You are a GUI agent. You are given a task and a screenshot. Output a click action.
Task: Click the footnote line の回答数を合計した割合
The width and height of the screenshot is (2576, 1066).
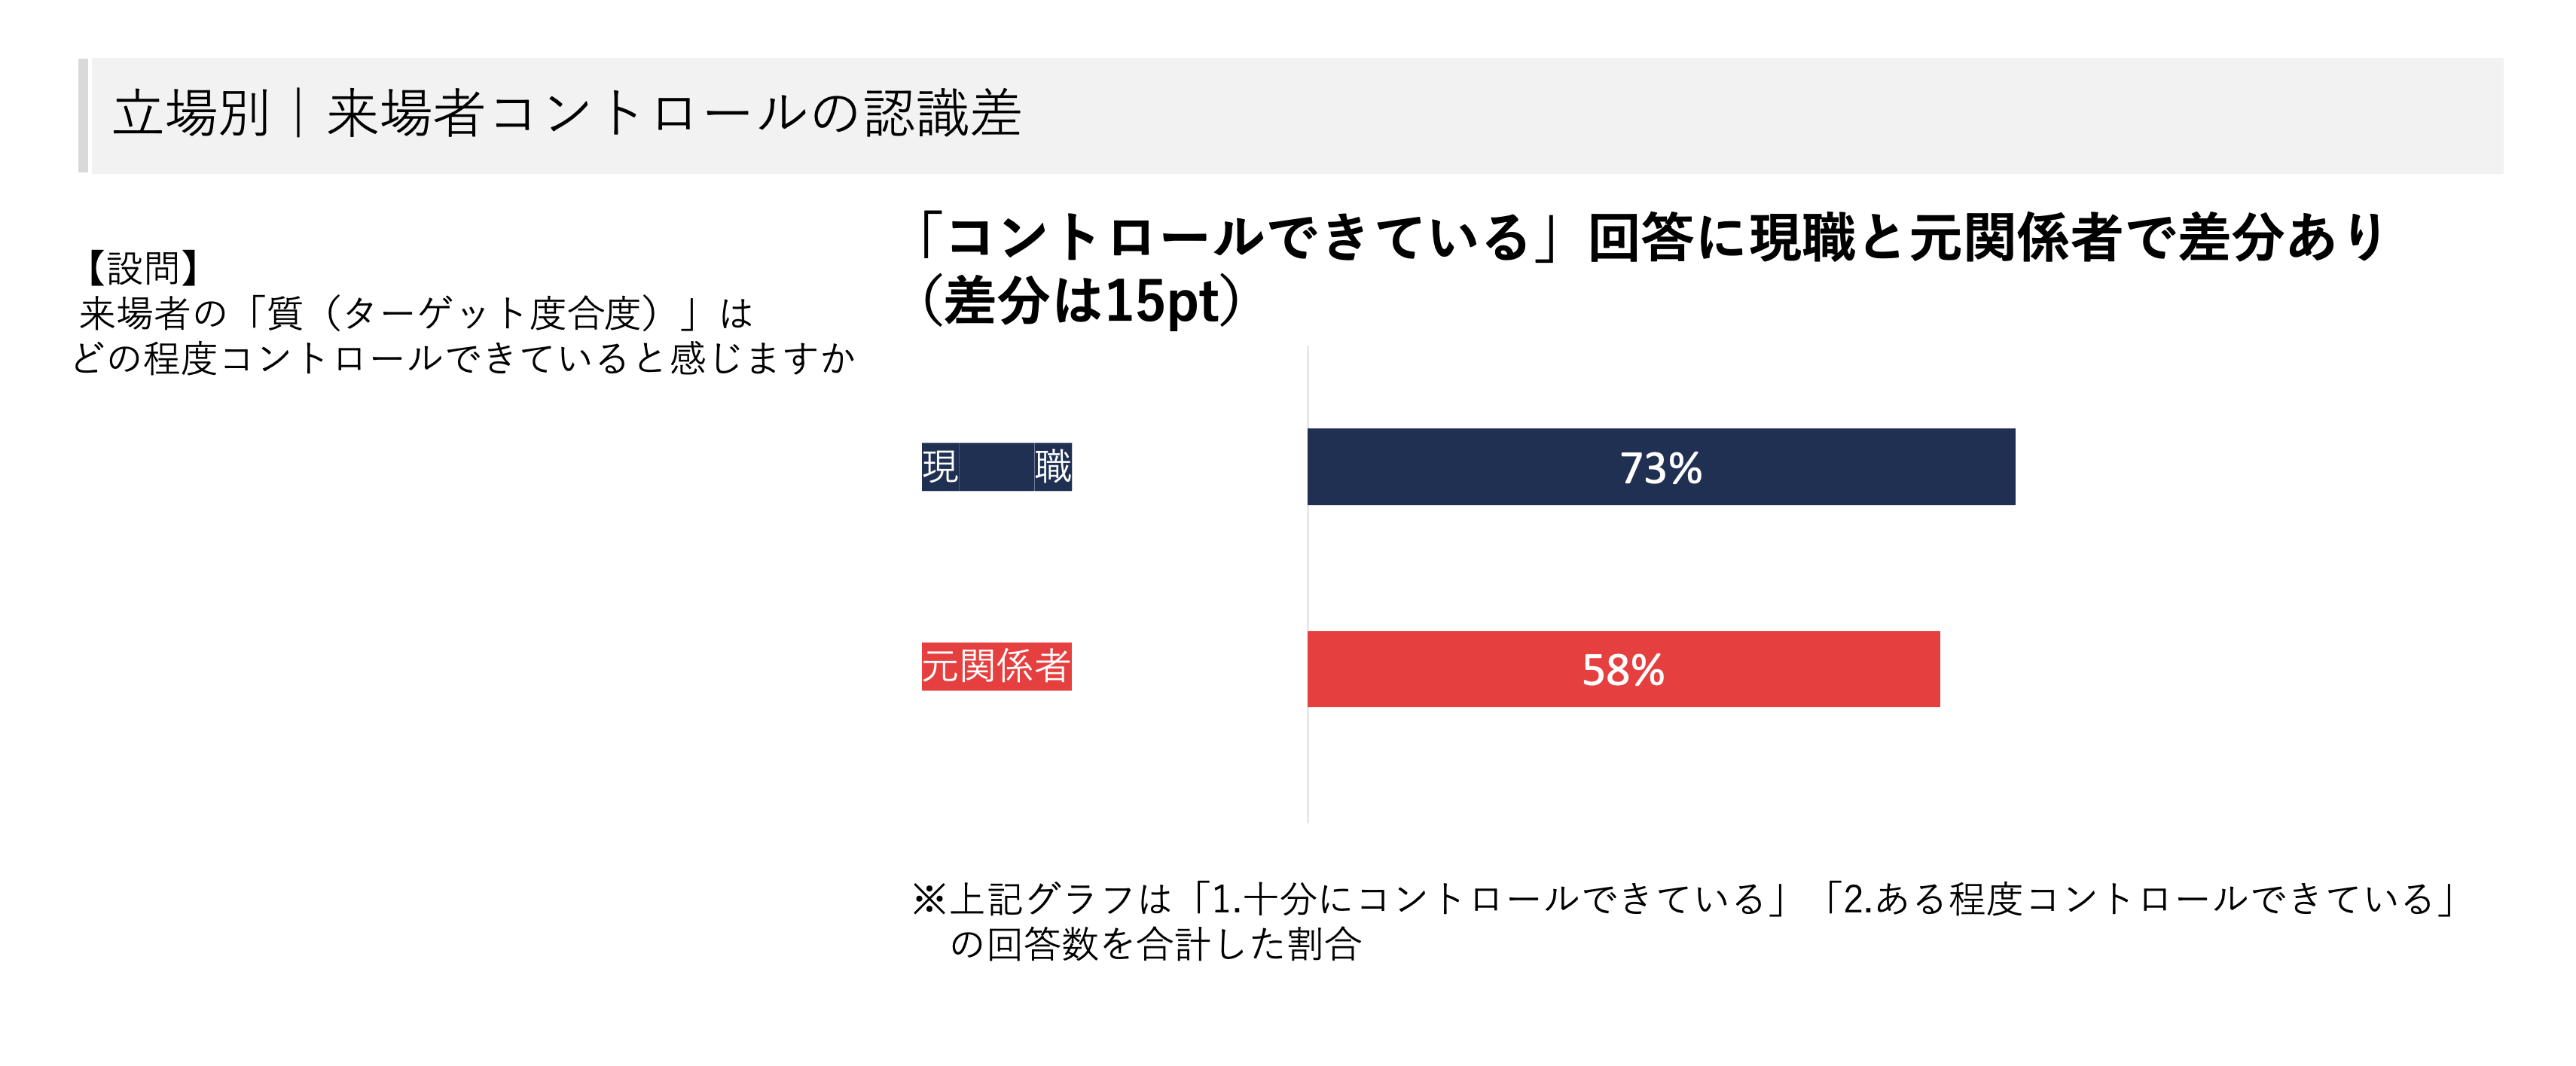click(1155, 944)
